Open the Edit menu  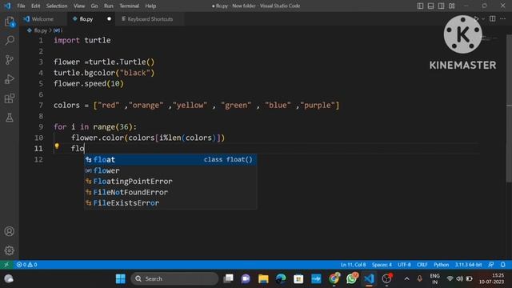coord(35,6)
